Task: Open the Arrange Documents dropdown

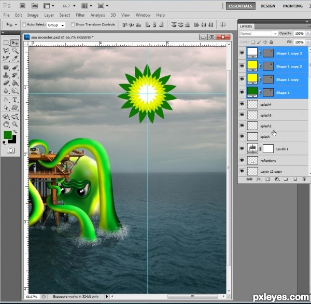Action: point(87,6)
